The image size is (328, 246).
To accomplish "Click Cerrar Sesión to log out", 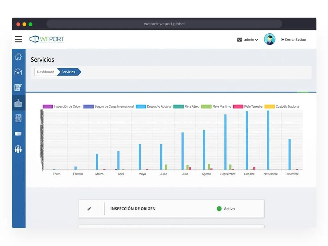I will pyautogui.click(x=293, y=40).
